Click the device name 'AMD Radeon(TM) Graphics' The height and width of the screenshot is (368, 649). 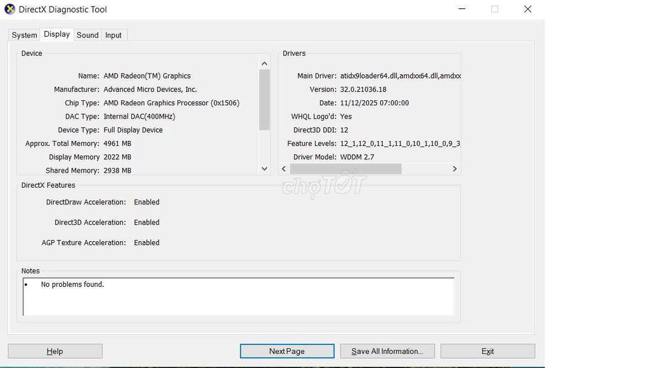(x=147, y=76)
